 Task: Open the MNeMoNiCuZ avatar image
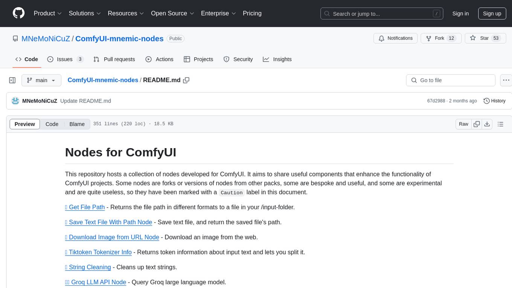(x=15, y=101)
